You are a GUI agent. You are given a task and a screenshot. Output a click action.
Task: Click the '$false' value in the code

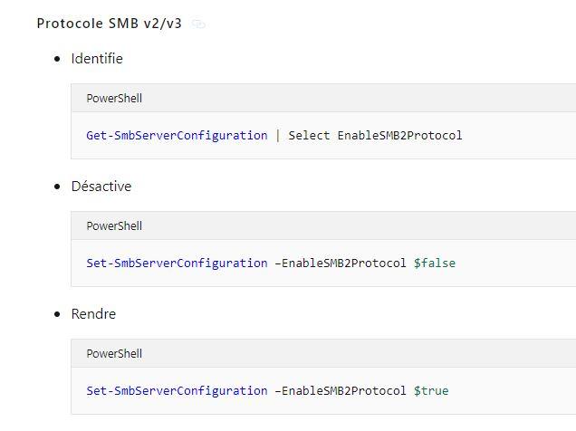(x=435, y=263)
